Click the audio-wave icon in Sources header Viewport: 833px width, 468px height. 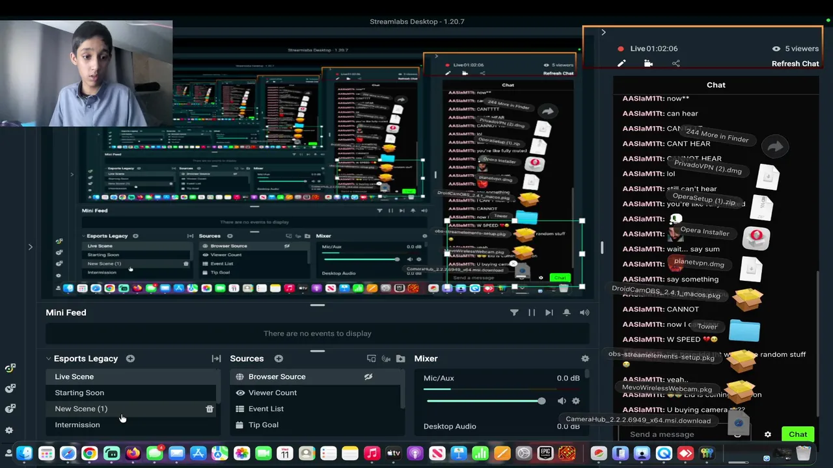[x=386, y=359]
